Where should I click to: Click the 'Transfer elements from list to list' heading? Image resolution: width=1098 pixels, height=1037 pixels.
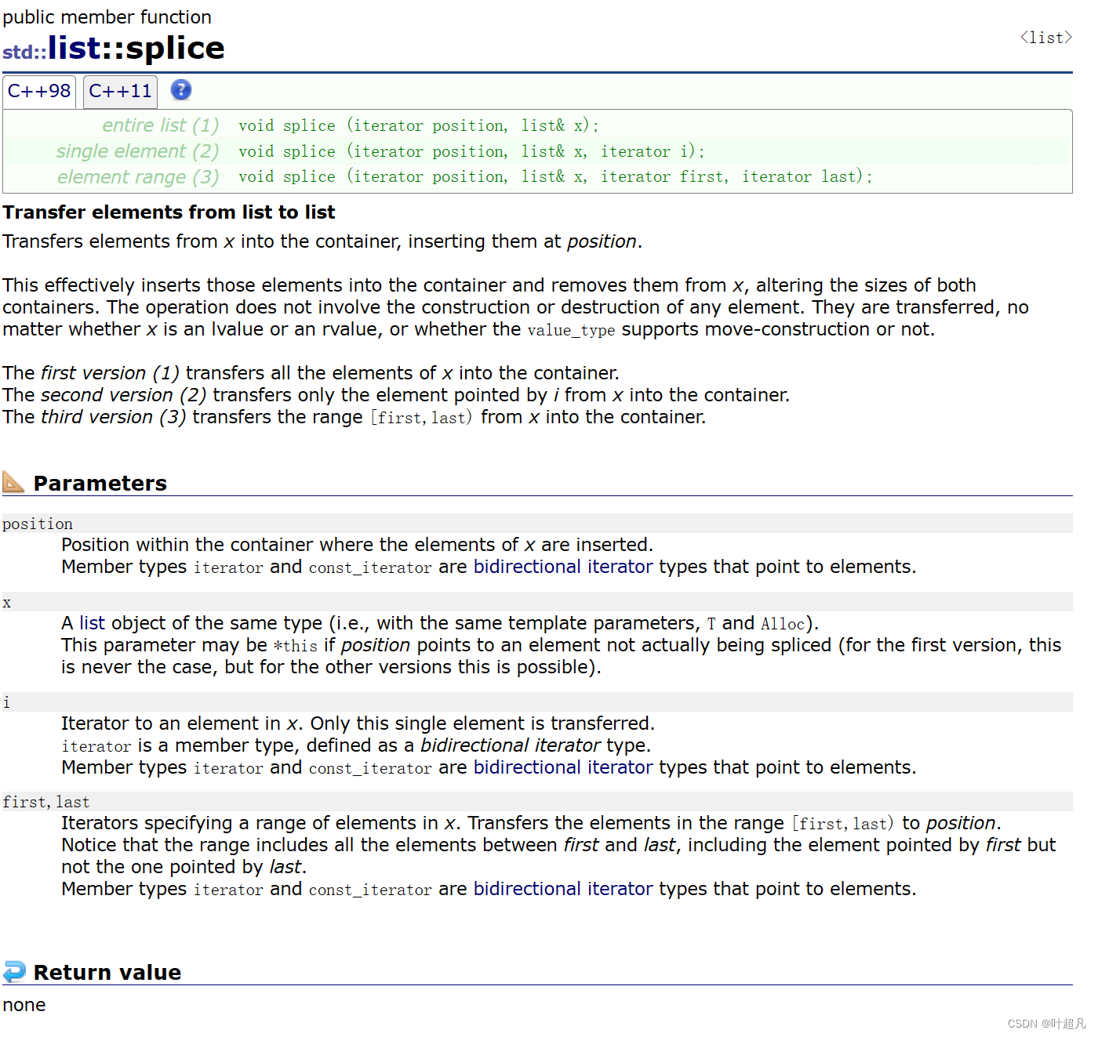pos(169,212)
